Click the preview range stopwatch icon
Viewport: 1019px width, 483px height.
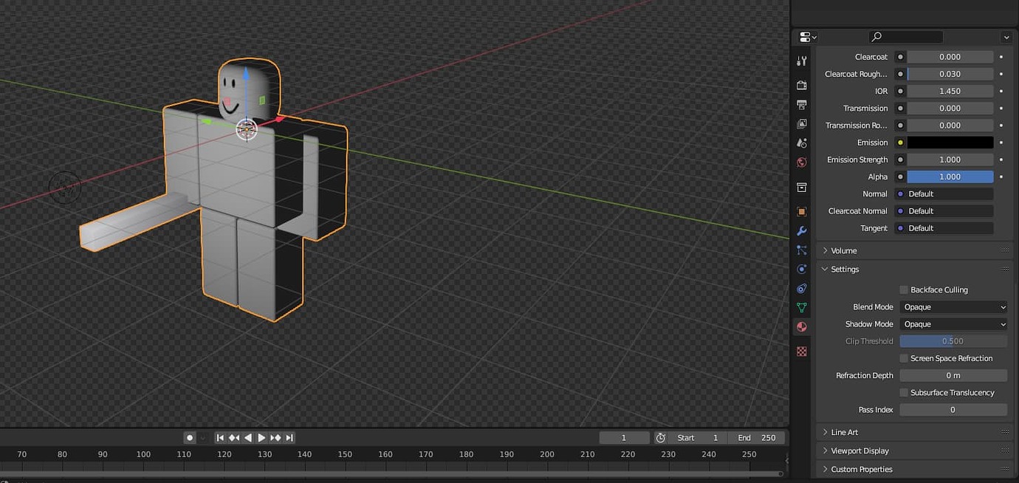661,438
